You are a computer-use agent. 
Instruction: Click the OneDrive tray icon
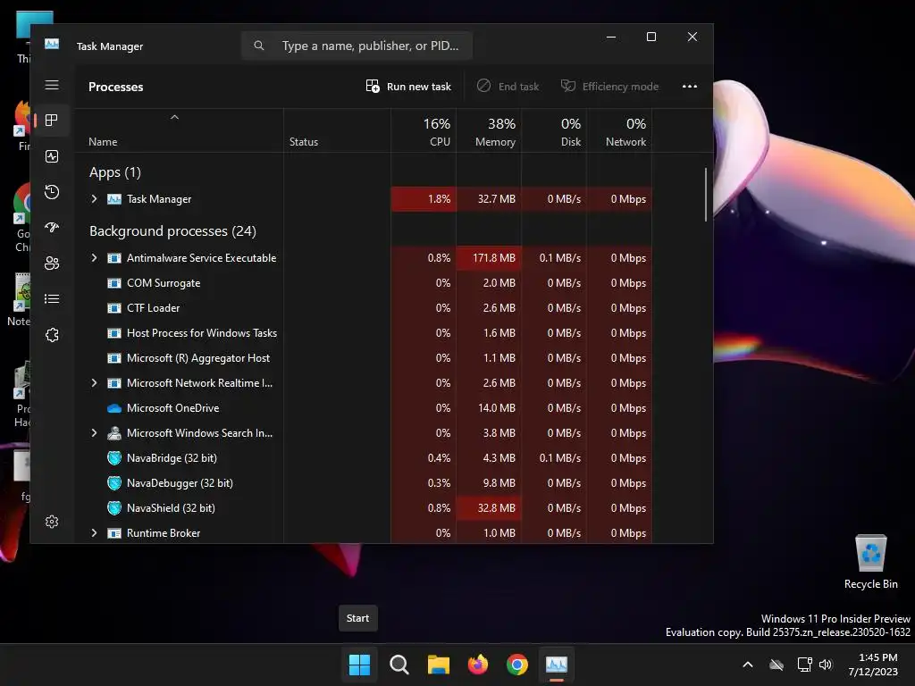(x=776, y=665)
